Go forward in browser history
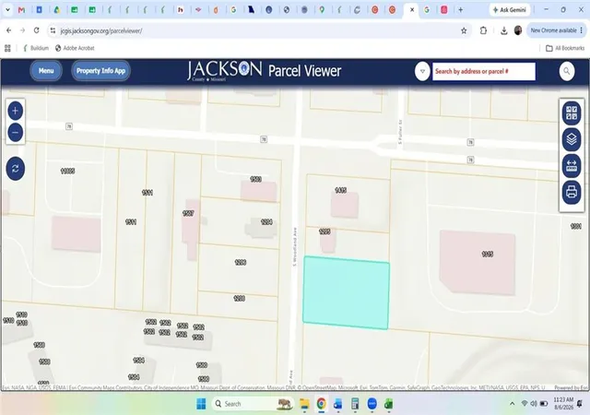 (x=22, y=30)
